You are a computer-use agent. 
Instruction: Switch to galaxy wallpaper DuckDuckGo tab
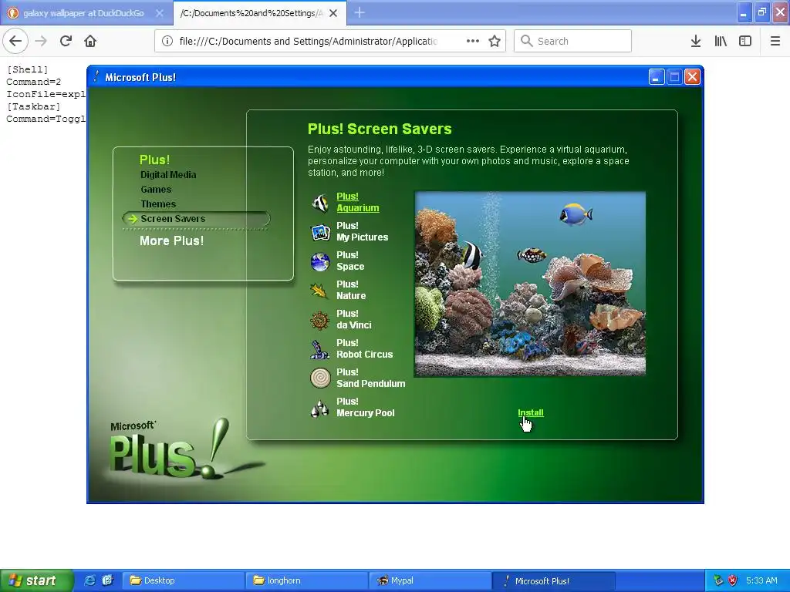(83, 13)
